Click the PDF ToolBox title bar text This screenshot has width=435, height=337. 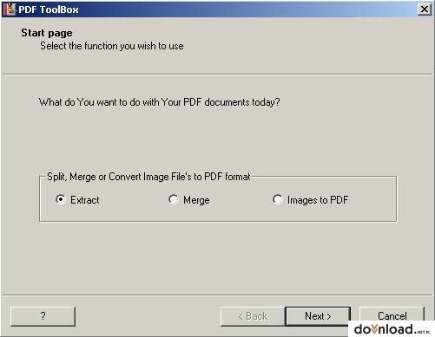coord(49,10)
